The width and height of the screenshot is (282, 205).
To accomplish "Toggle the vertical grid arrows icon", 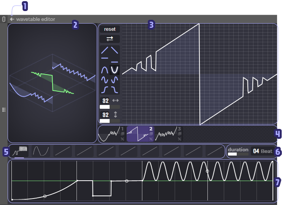I will tap(116, 114).
